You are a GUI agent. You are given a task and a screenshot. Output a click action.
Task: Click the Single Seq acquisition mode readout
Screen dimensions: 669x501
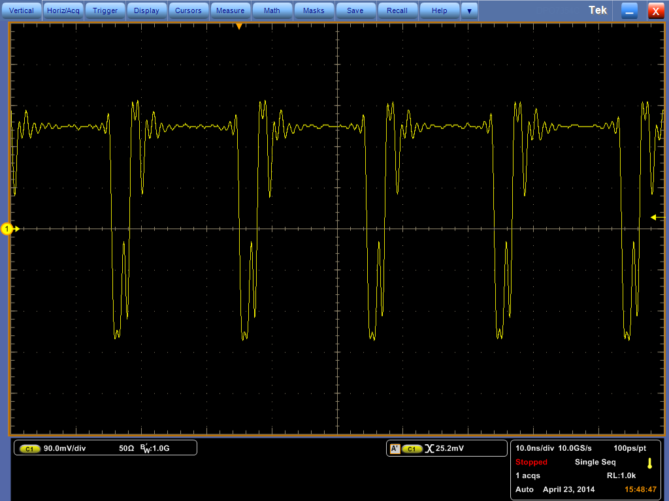click(595, 462)
